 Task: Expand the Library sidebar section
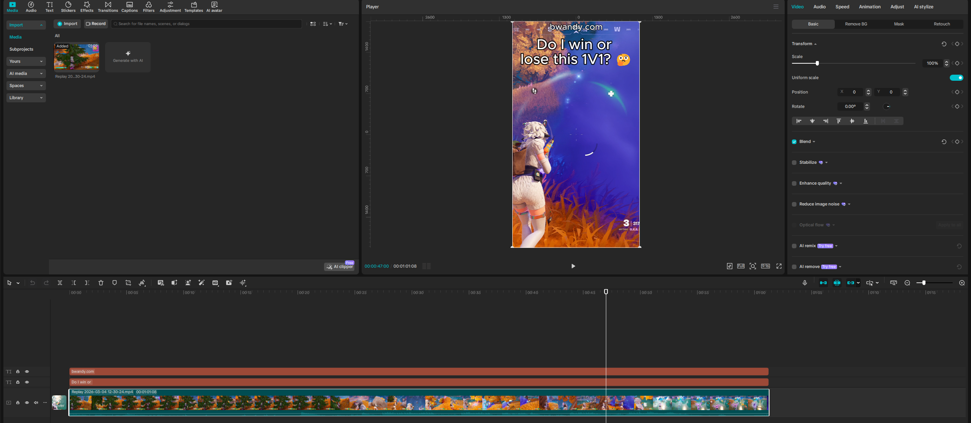pyautogui.click(x=26, y=98)
